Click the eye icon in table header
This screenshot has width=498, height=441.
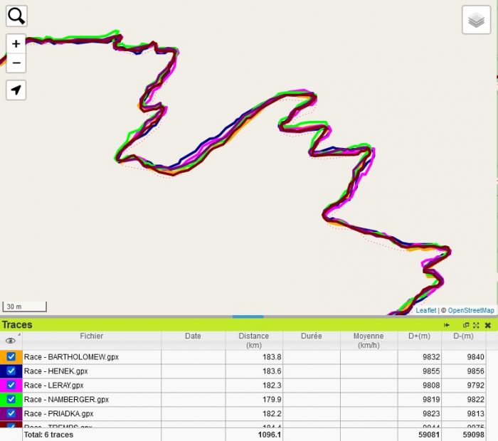[11, 341]
